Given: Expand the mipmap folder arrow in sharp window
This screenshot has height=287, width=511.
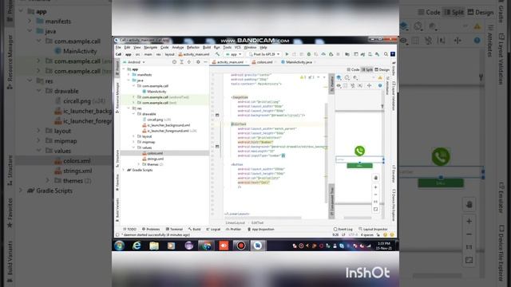Looking at the screenshot, I should pos(133,142).
